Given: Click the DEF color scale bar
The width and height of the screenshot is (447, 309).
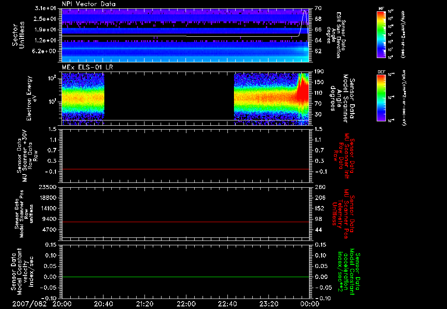Looking at the screenshot, I should [381, 97].
